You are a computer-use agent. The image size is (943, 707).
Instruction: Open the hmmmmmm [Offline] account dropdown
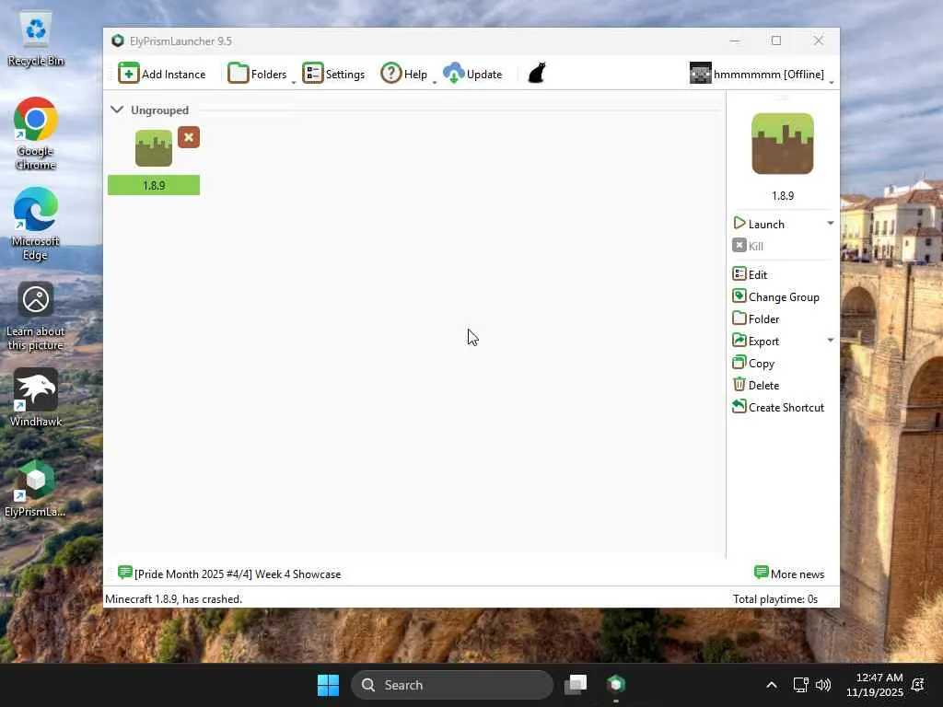762,74
